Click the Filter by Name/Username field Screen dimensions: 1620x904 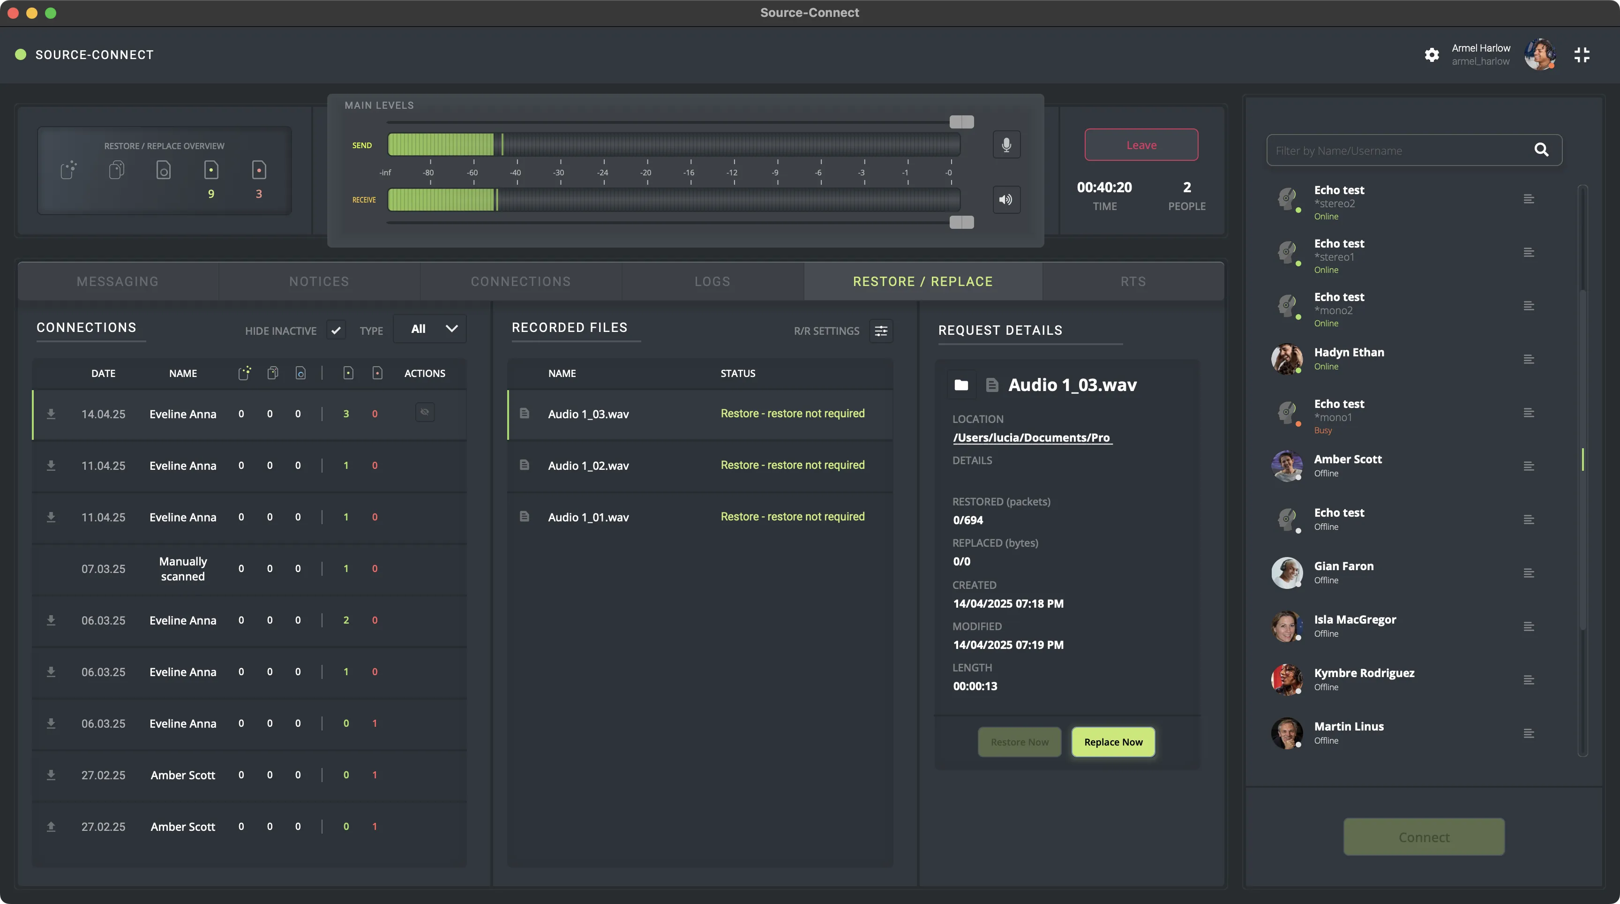pos(1414,151)
